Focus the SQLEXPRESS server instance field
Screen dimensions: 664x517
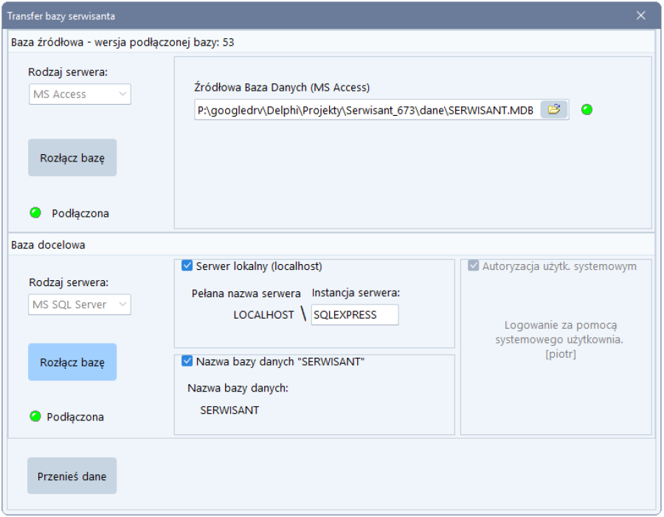point(354,315)
